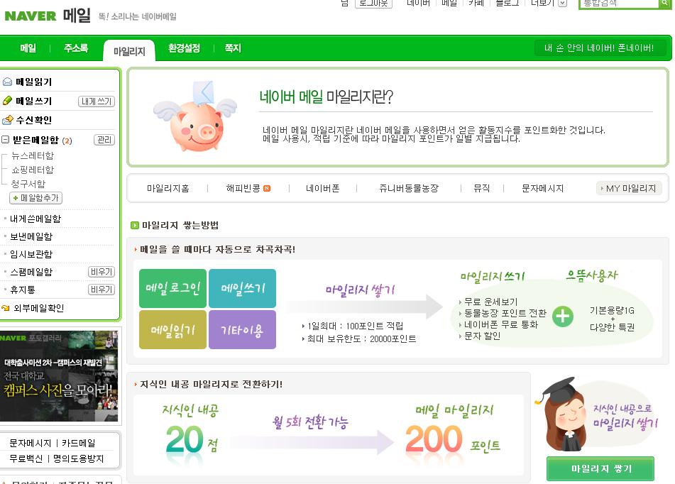
Task: Click the 수신확인 icon
Action: 7,120
